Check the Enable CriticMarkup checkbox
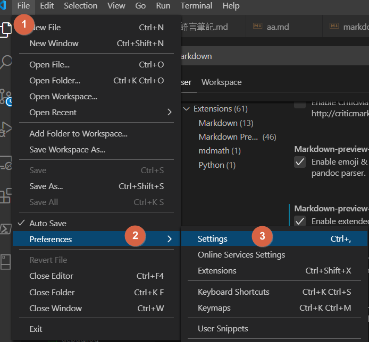This screenshot has height=342, width=369. tap(300, 103)
